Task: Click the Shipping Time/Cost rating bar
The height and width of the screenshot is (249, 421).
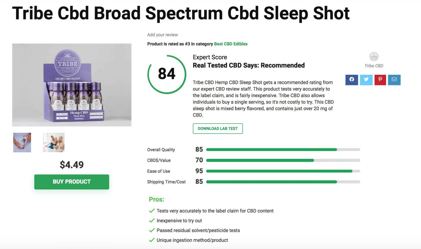Action: click(x=283, y=182)
